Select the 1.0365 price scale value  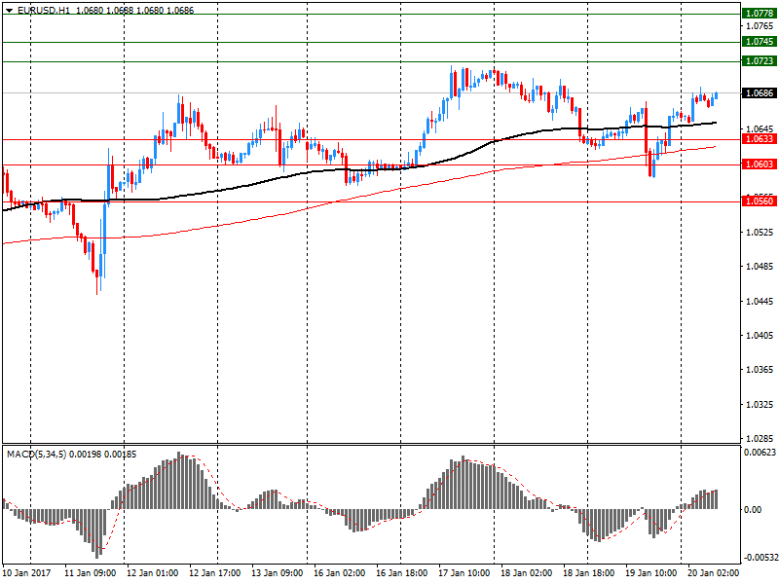click(760, 370)
